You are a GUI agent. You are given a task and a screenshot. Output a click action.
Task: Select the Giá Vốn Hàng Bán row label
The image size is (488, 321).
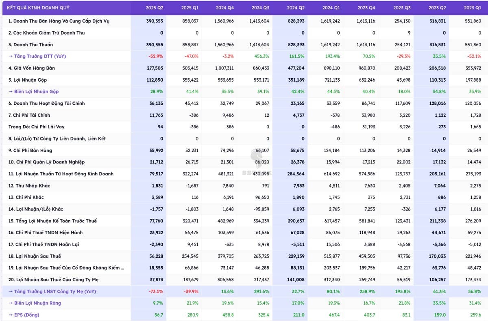pyautogui.click(x=31, y=68)
